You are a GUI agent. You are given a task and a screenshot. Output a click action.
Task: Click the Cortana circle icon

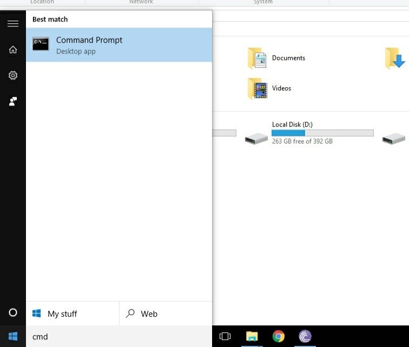click(13, 313)
